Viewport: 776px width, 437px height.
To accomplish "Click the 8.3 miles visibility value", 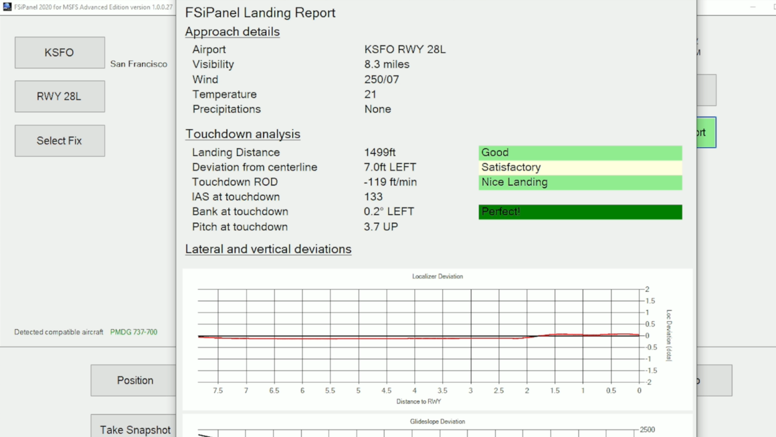I will tap(387, 64).
